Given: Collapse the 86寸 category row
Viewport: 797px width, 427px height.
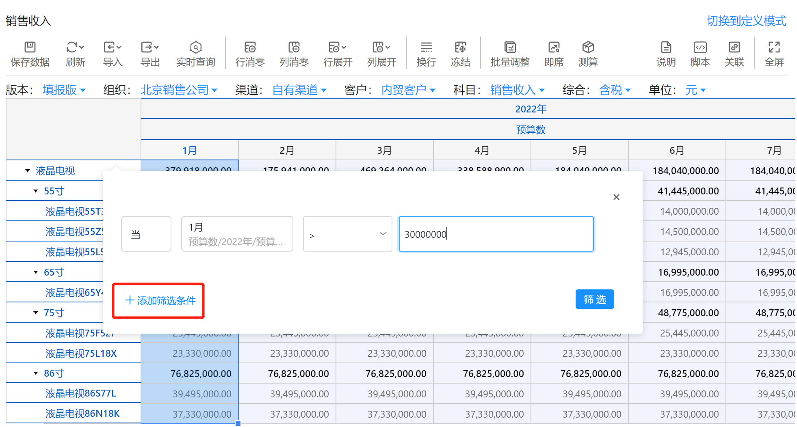Looking at the screenshot, I should pos(36,373).
